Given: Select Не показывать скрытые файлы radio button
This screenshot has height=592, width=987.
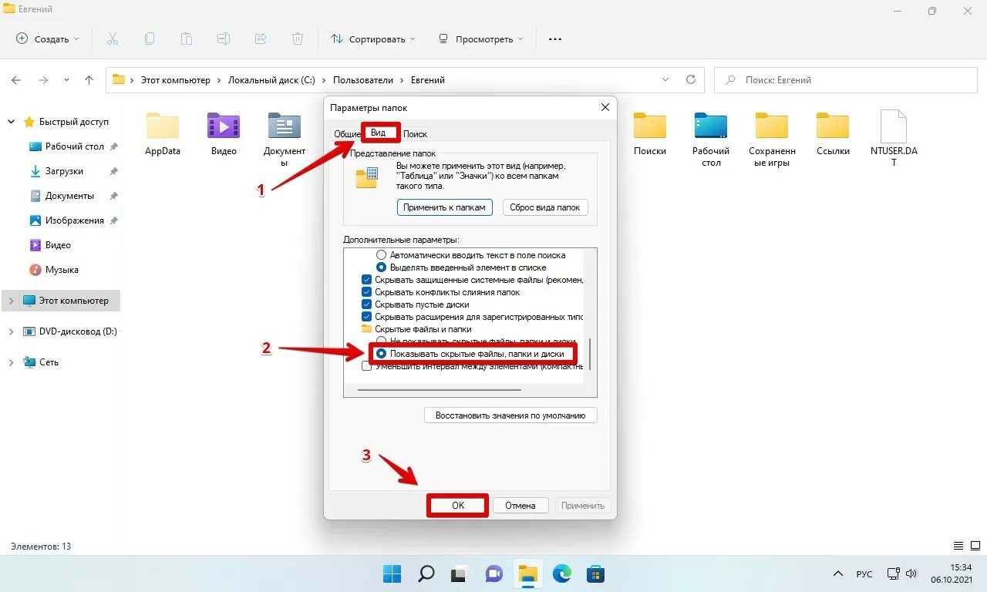Looking at the screenshot, I should (380, 341).
